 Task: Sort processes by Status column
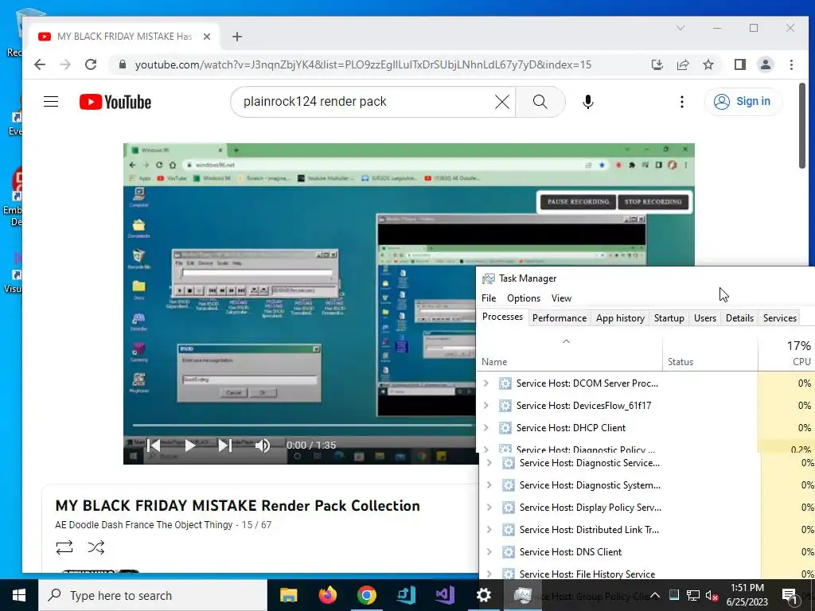710,354
